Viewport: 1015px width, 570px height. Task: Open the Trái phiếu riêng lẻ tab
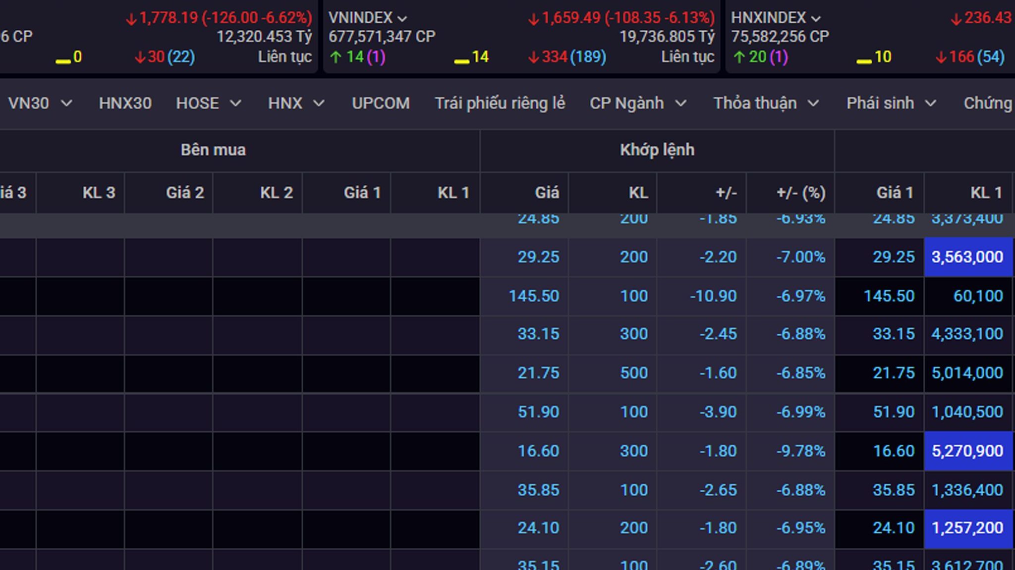click(x=500, y=103)
